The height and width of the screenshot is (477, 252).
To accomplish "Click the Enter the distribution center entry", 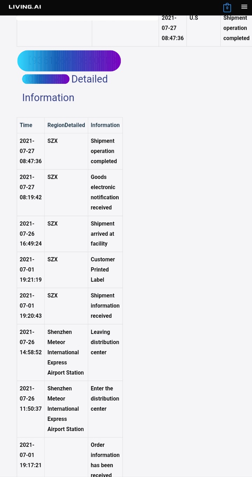I will pos(105,398).
